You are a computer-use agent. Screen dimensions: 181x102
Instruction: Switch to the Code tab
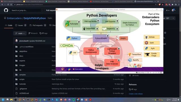click(9, 25)
